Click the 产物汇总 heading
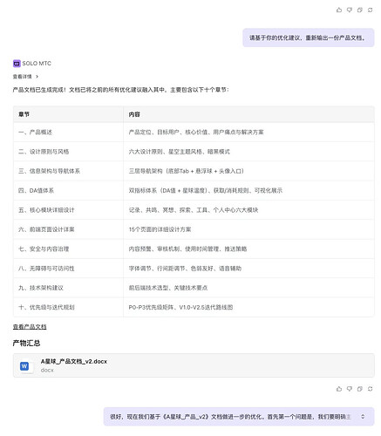 coord(26,343)
